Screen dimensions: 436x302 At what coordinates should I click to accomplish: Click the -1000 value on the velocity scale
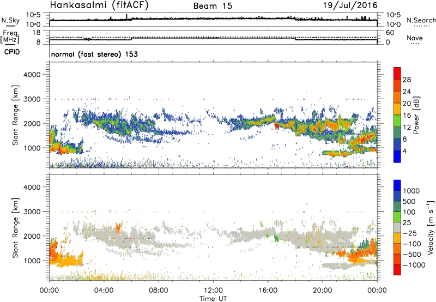[414, 265]
